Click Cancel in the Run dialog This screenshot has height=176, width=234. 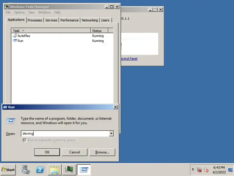(x=75, y=152)
